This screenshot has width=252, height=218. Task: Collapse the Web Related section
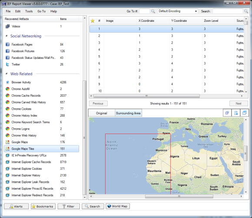coord(7,74)
